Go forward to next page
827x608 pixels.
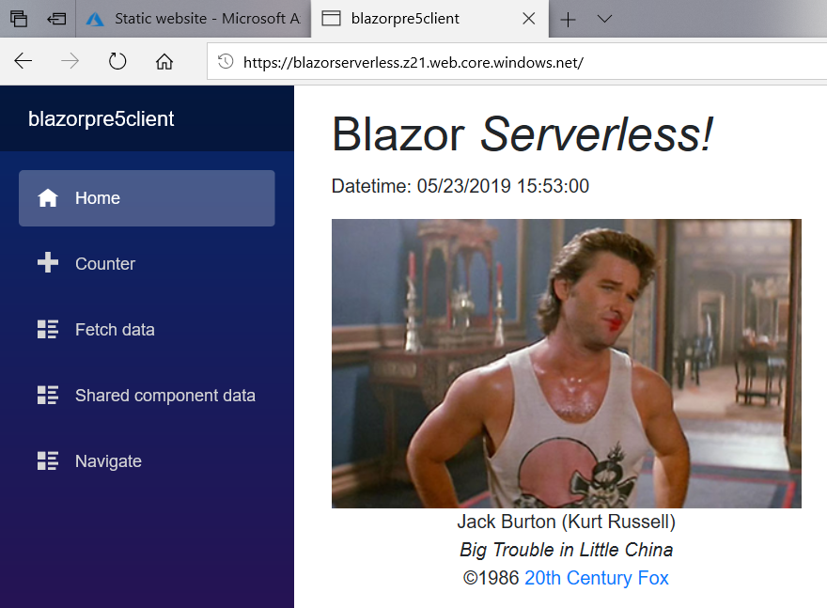(70, 62)
